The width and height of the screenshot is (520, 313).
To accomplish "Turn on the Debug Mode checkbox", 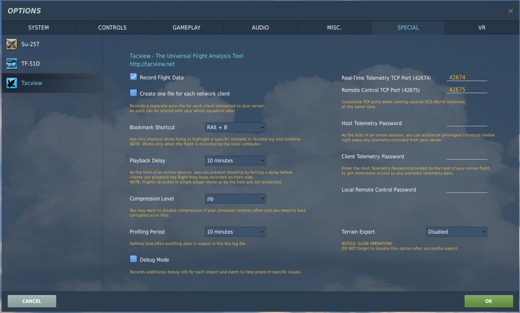I will tap(133, 259).
